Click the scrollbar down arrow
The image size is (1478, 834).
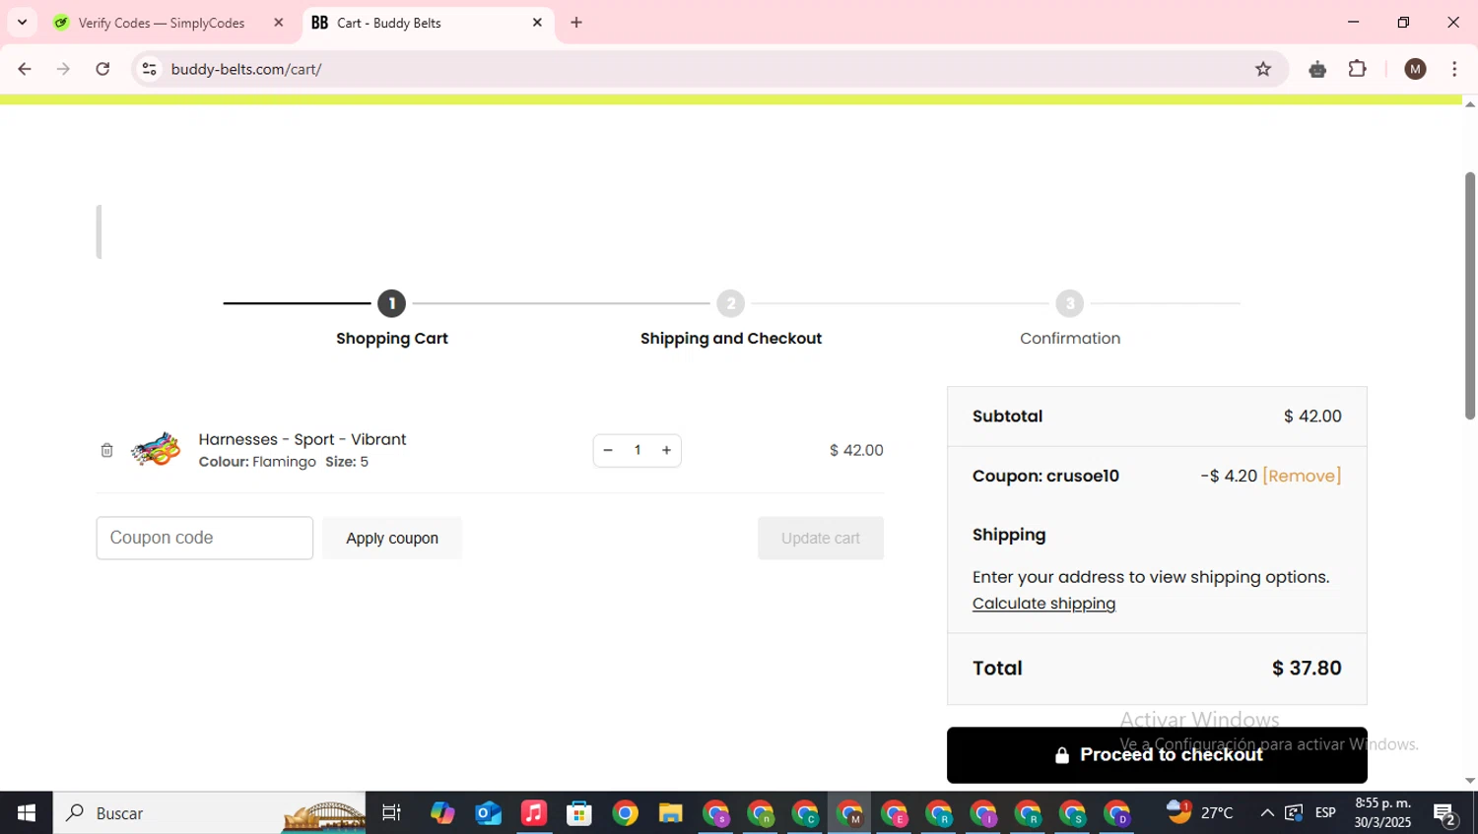tap(1469, 781)
